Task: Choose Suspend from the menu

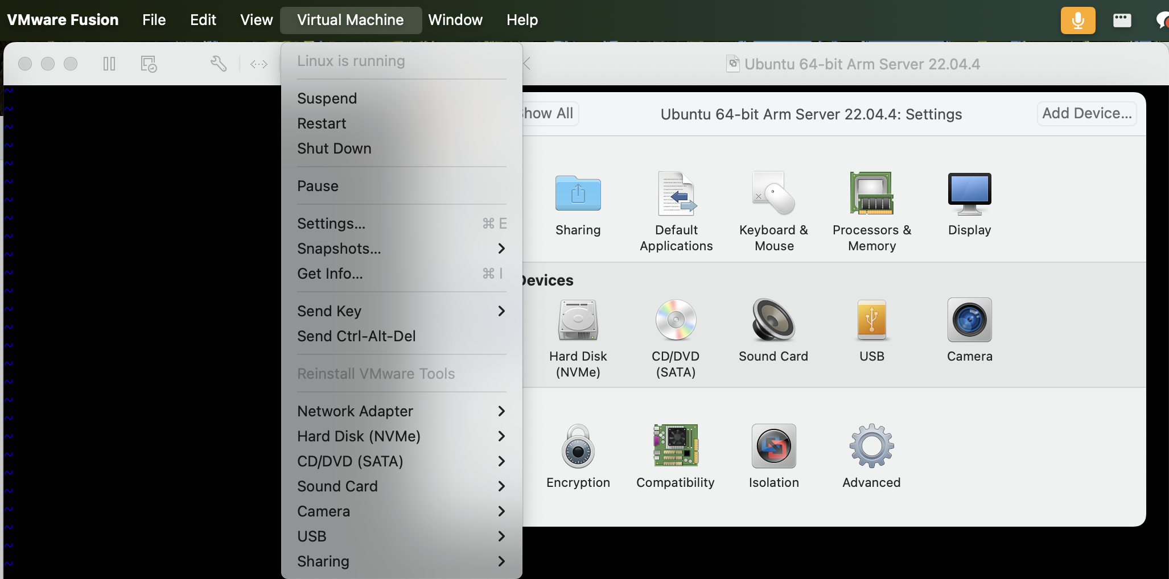Action: pyautogui.click(x=401, y=98)
